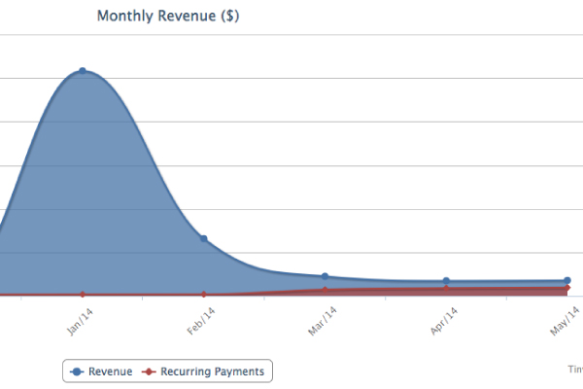Click the Jan/14 x-axis label
Image resolution: width=583 pixels, height=389 pixels.
82,321
